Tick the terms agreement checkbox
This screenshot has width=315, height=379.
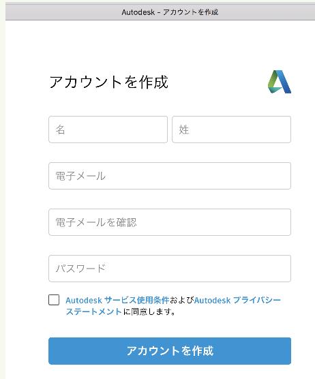(54, 300)
